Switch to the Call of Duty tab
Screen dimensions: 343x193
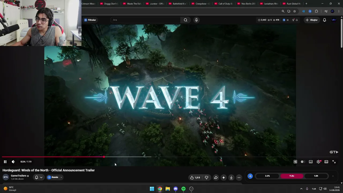(x=224, y=4)
